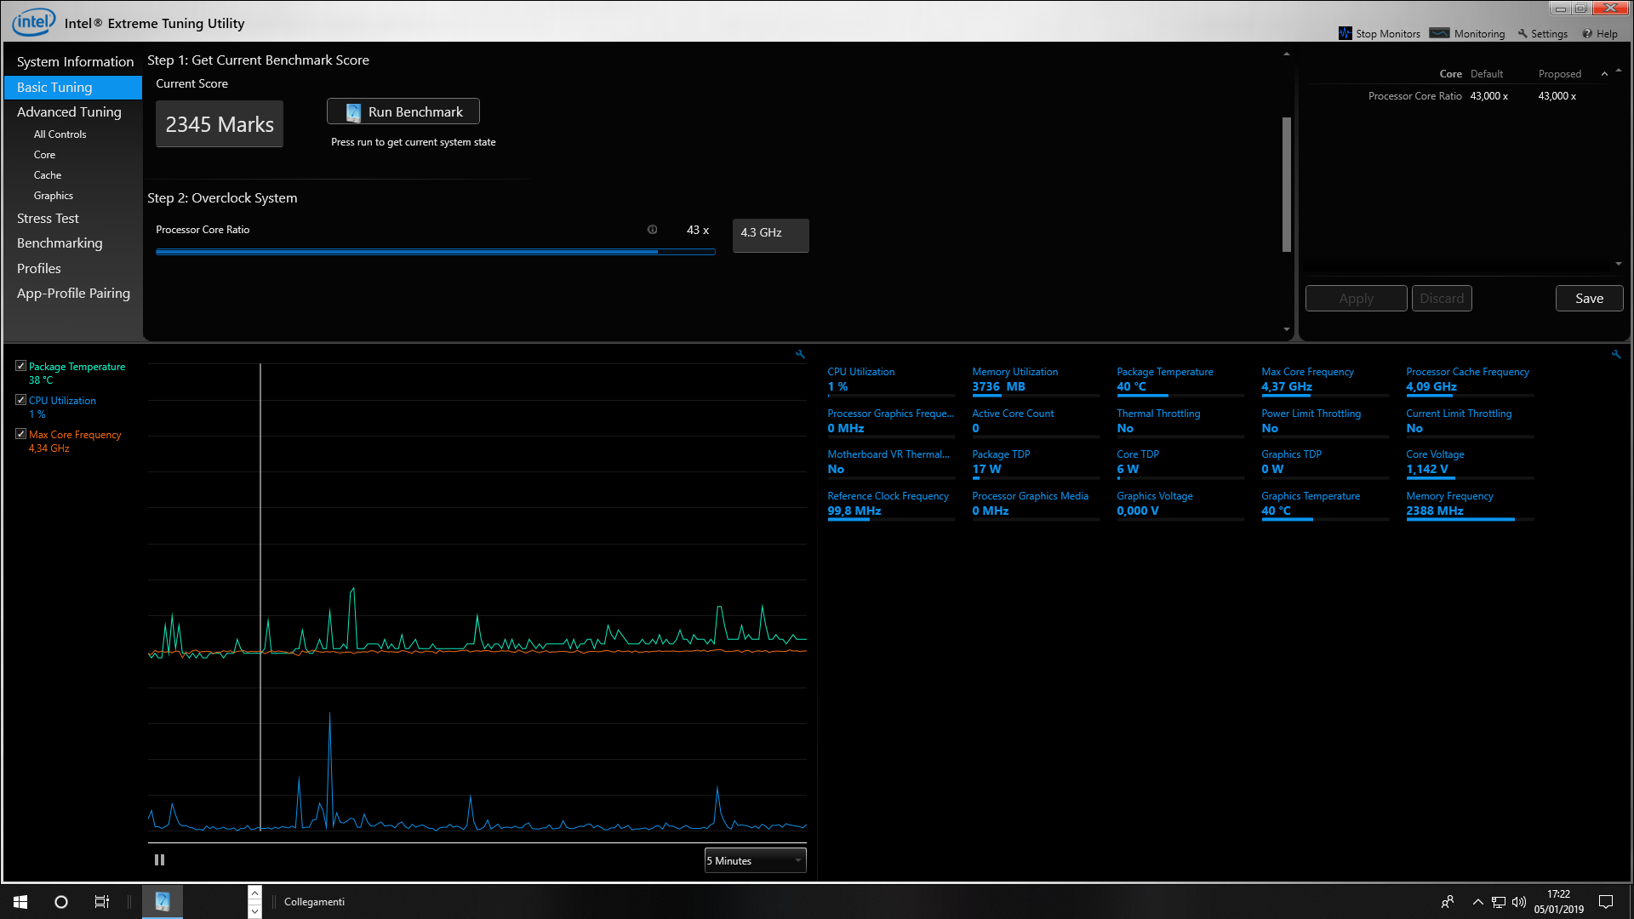Click monitor panel wrench icon at far right
The height and width of the screenshot is (919, 1634).
coord(1615,354)
